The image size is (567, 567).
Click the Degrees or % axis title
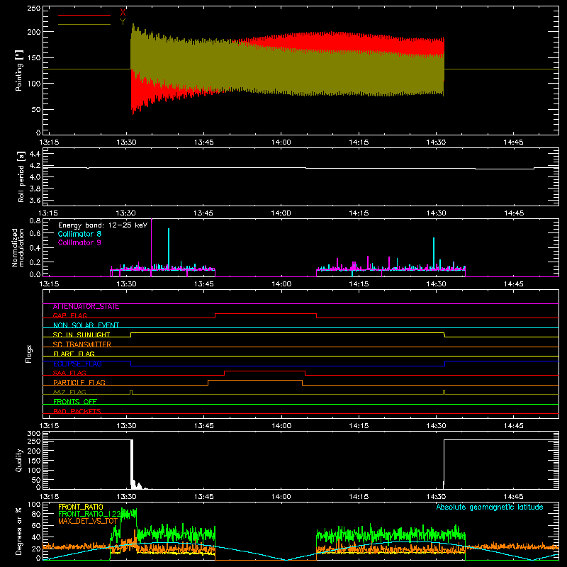(19, 531)
